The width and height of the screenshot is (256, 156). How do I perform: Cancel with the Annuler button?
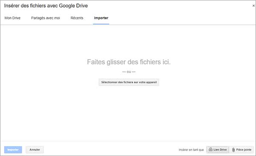click(x=35, y=150)
